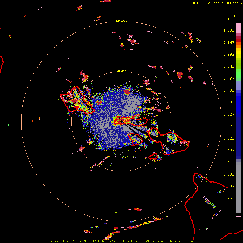Pick the light pink band in color bar

click(x=238, y=29)
